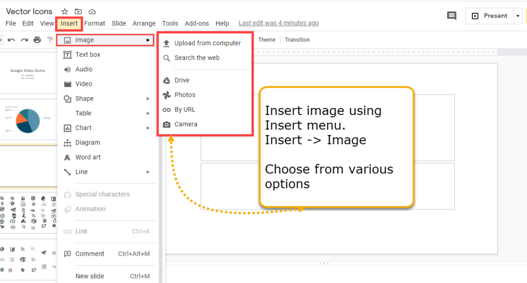The height and width of the screenshot is (283, 527).
Task: Click the print icon in toolbar
Action: (x=37, y=40)
